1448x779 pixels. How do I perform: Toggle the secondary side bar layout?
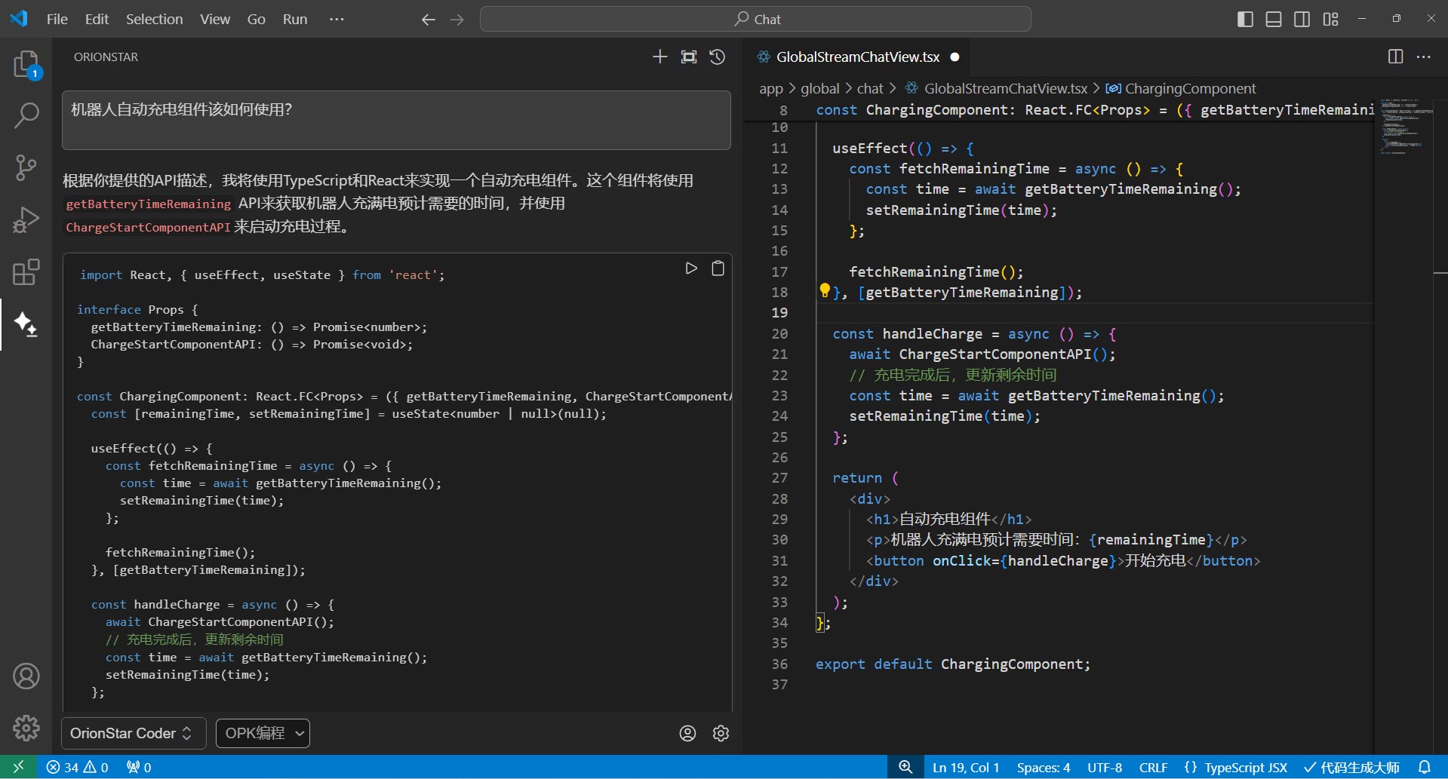pyautogui.click(x=1302, y=19)
